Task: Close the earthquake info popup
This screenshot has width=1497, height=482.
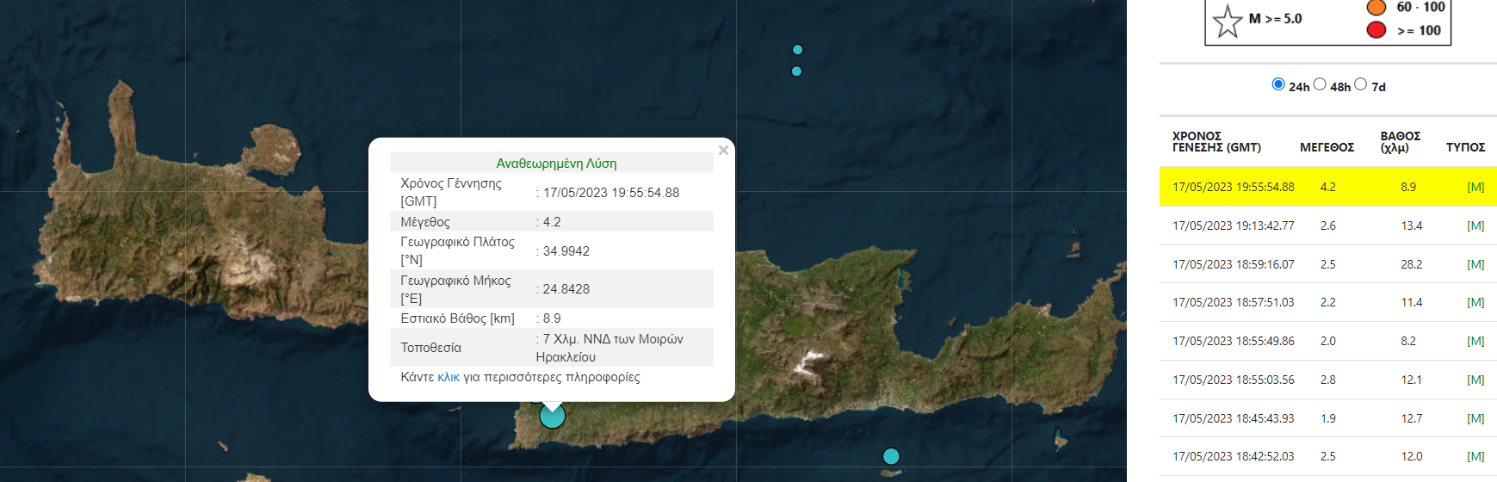Action: [x=723, y=151]
